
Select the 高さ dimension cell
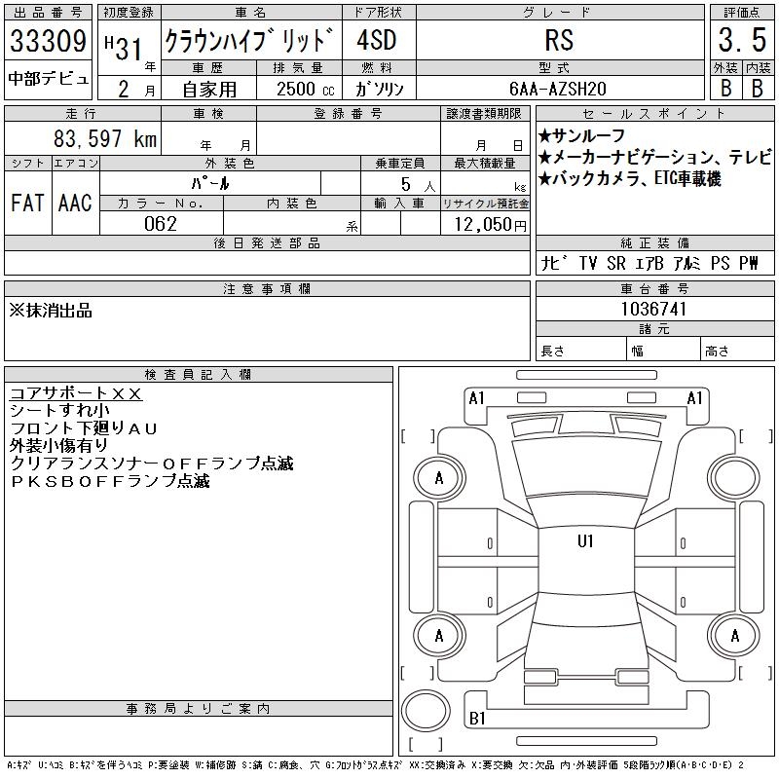pos(737,349)
